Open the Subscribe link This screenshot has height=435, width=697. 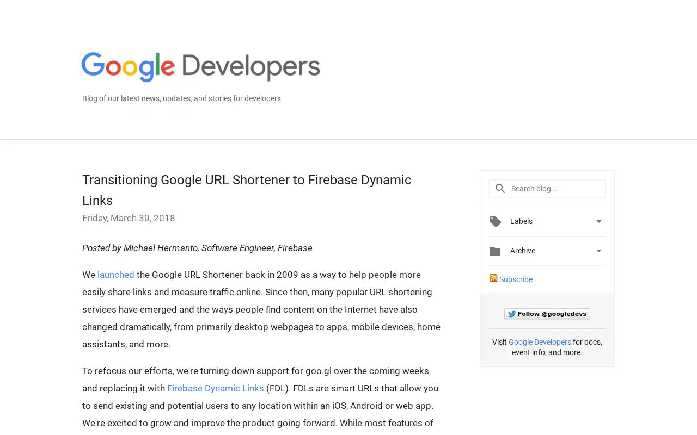516,279
